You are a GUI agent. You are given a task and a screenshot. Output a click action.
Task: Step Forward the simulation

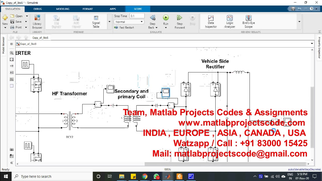click(x=180, y=22)
